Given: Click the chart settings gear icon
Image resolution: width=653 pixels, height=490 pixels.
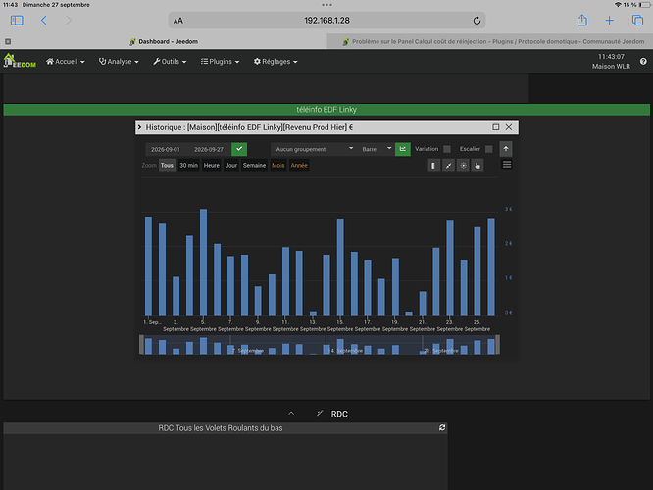Looking at the screenshot, I should coord(463,166).
